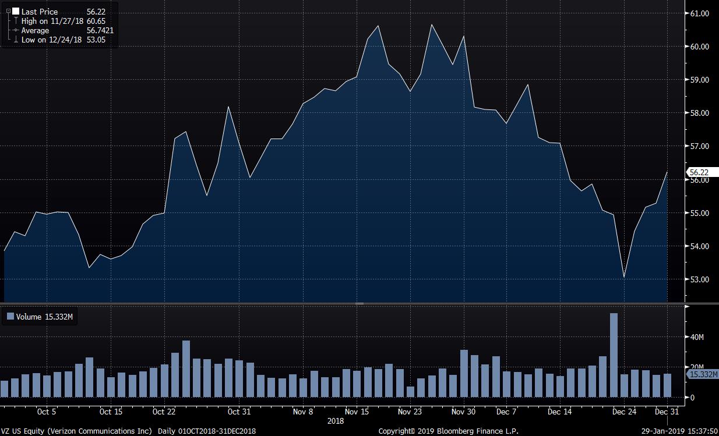Click the 20M volume axis label
Viewport: 719px width, 436px height.
click(x=697, y=367)
